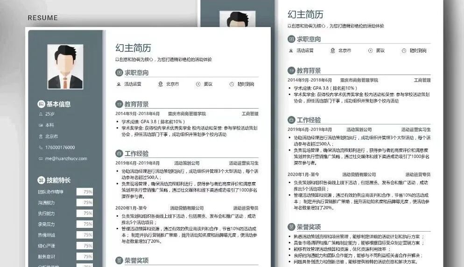Click map icon beside 北京市 on back resume
The image size is (464, 267).
pos(333,51)
